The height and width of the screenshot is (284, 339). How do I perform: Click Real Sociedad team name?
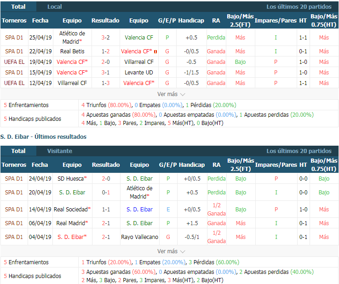[x=72, y=209]
